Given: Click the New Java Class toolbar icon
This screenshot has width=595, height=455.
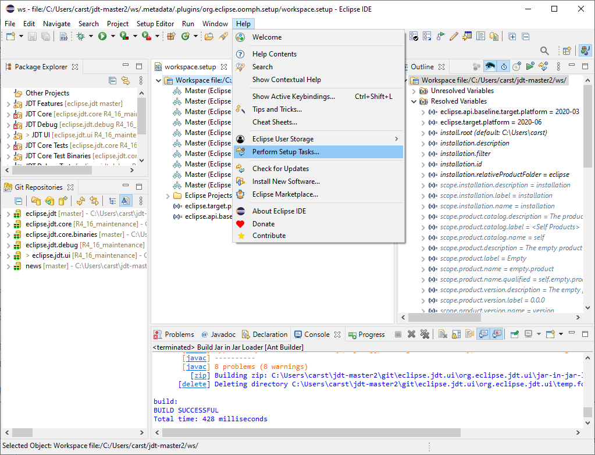Looking at the screenshot, I should tap(185, 37).
